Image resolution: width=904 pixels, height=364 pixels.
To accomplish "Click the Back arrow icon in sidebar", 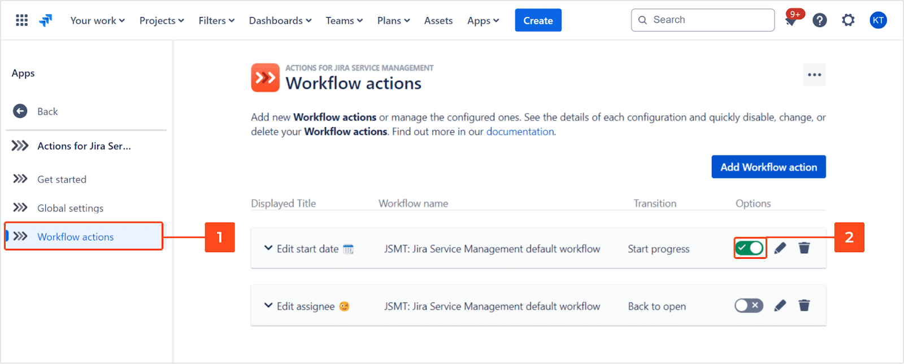I will click(x=20, y=111).
